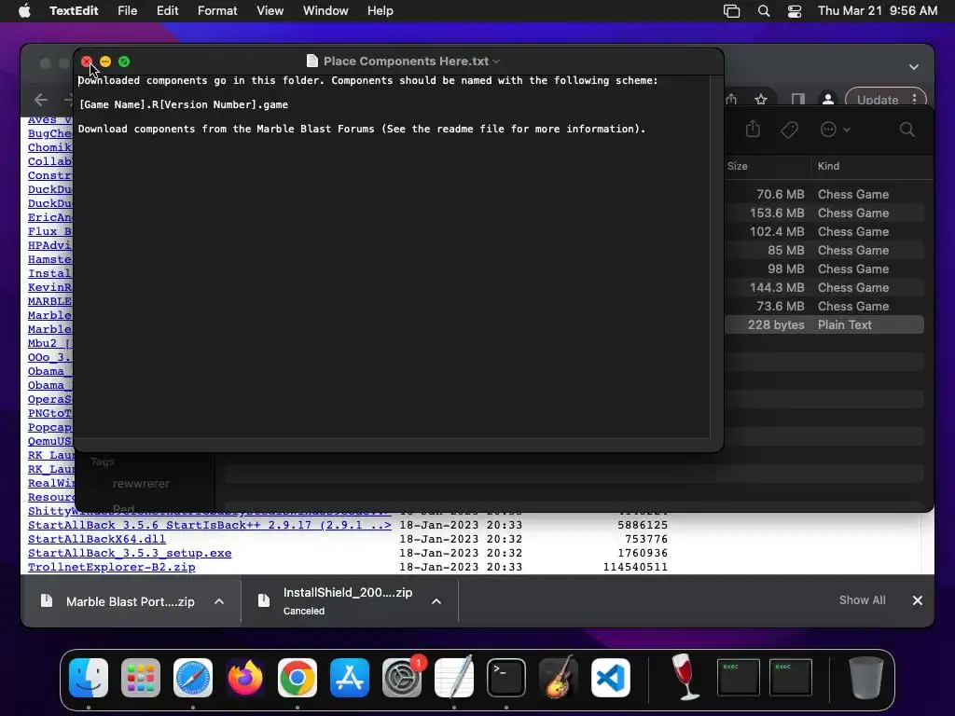
Task: Open the Apple menu
Action: click(x=24, y=11)
